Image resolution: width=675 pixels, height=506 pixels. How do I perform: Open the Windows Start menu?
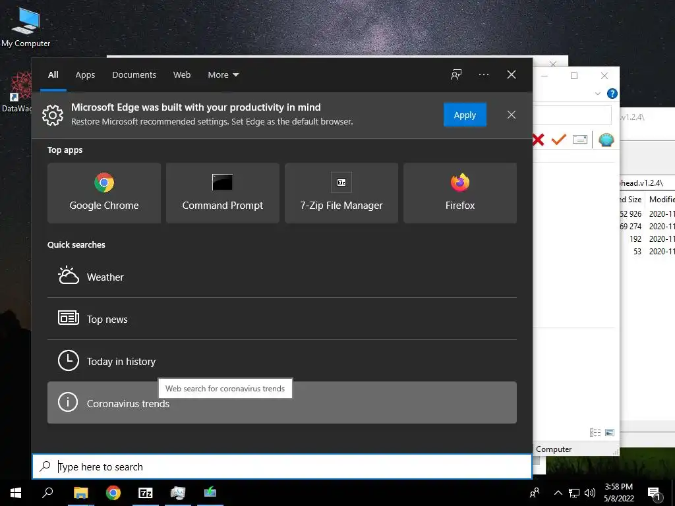16,493
